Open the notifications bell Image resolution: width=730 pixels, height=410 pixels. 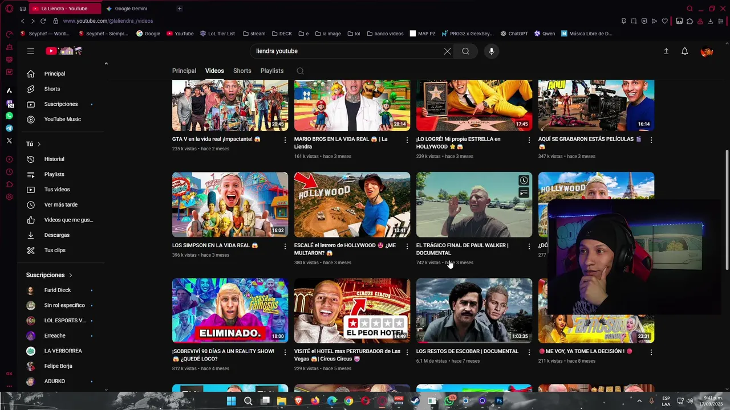click(x=685, y=51)
